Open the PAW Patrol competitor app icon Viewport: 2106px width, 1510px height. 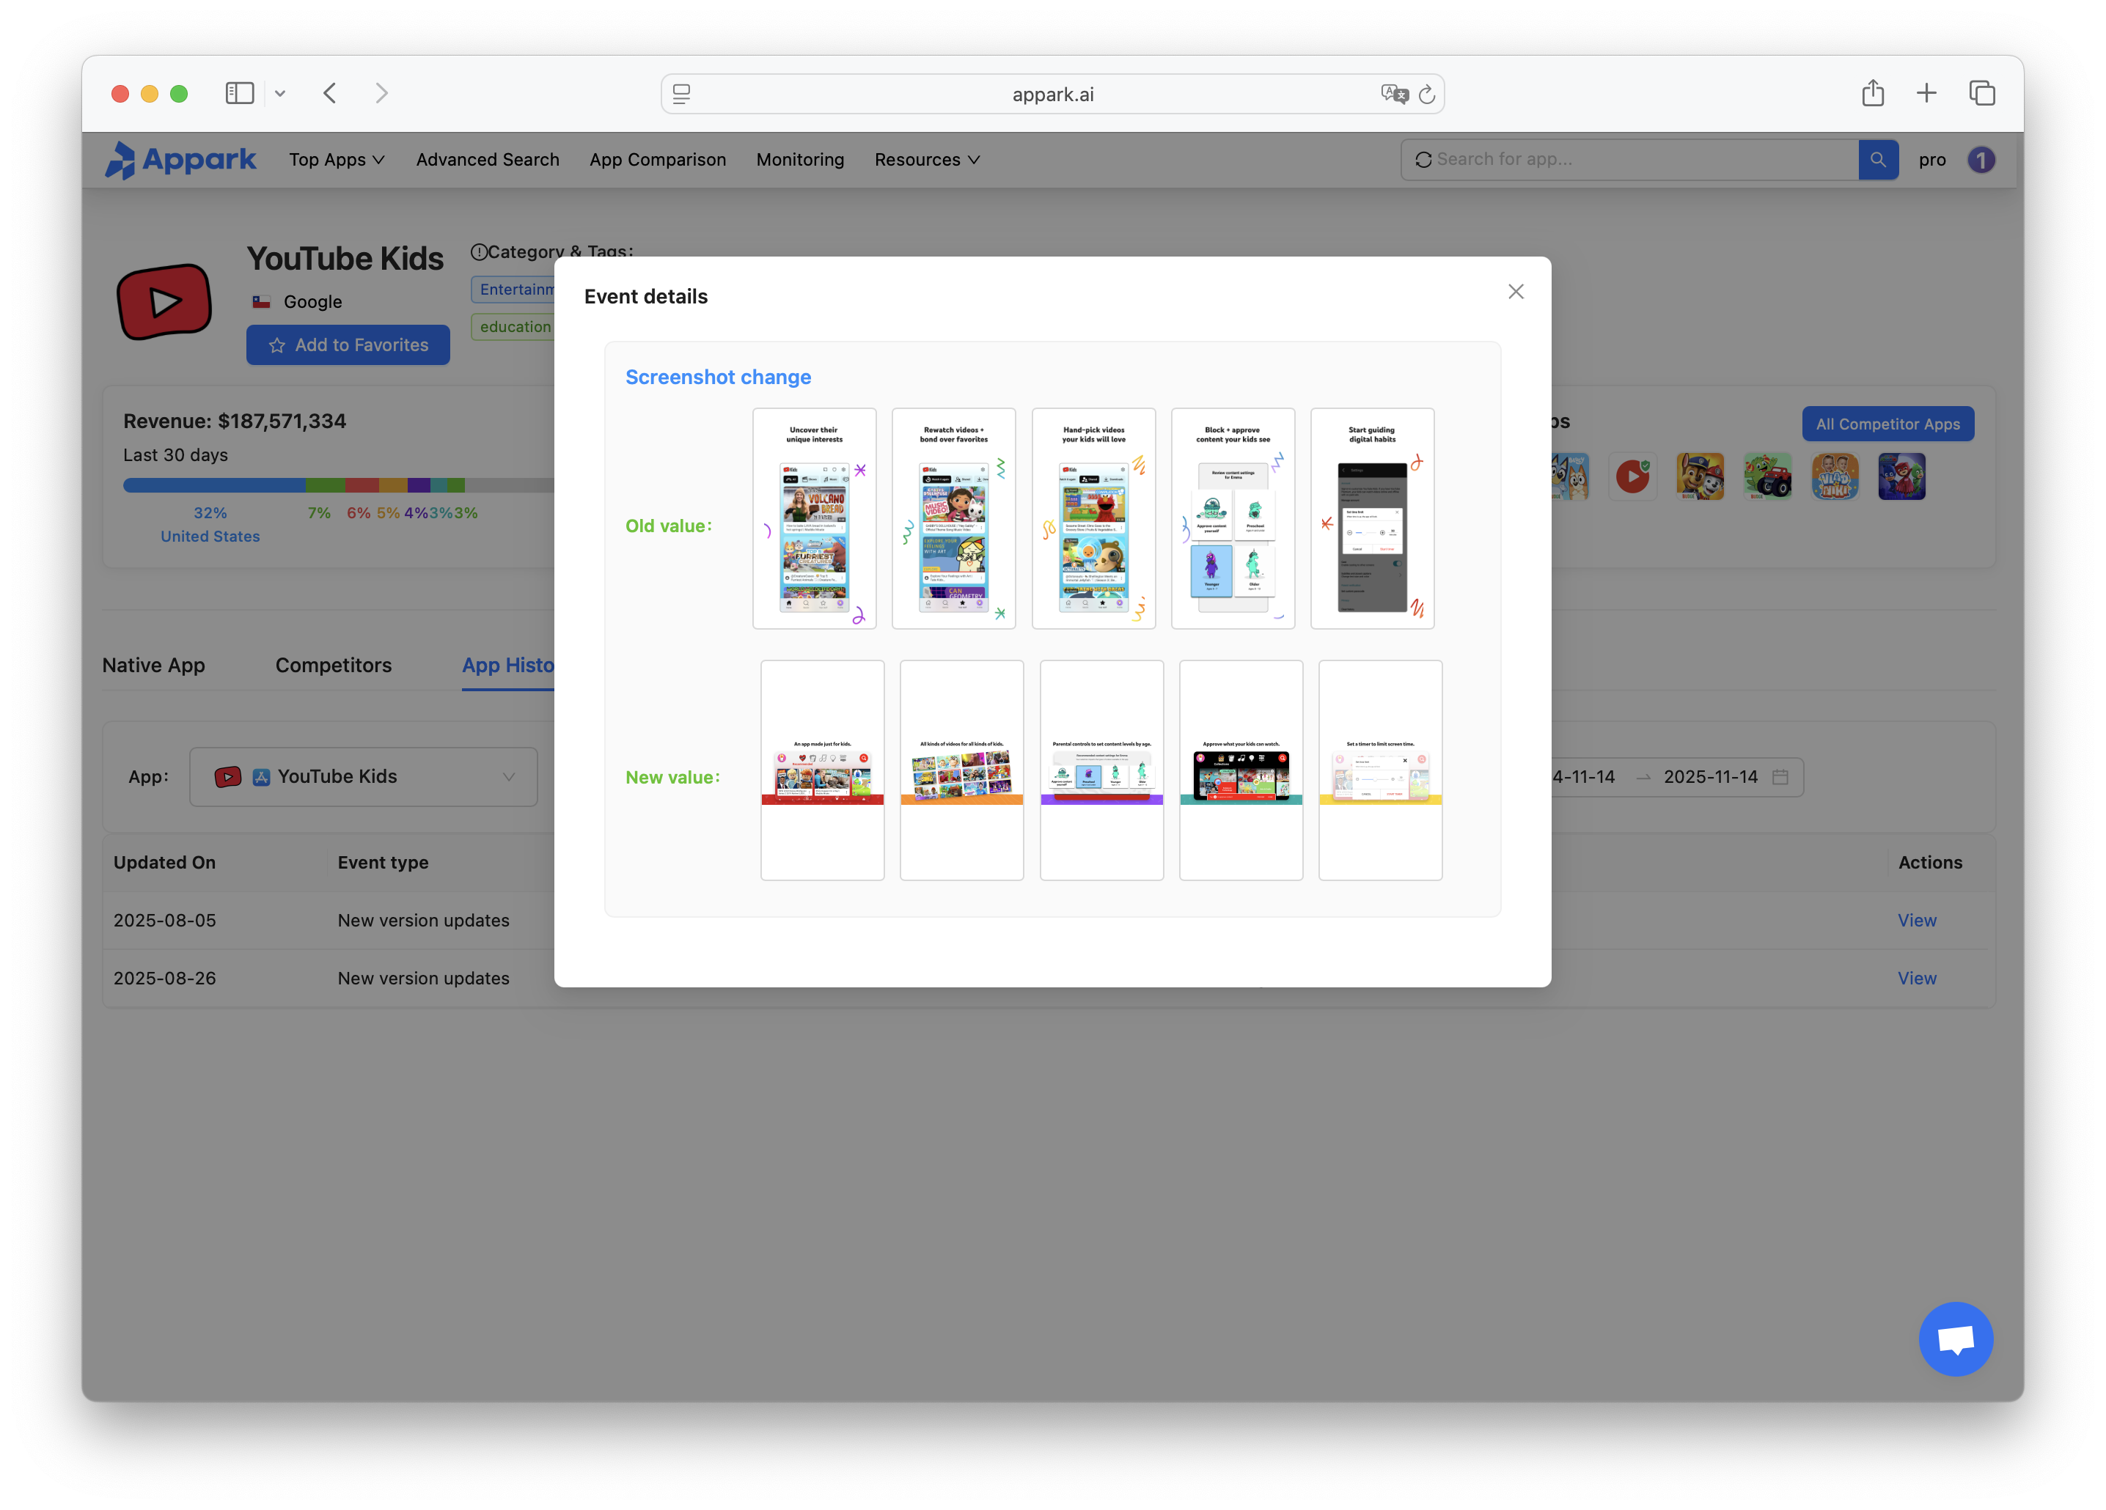click(x=1700, y=476)
